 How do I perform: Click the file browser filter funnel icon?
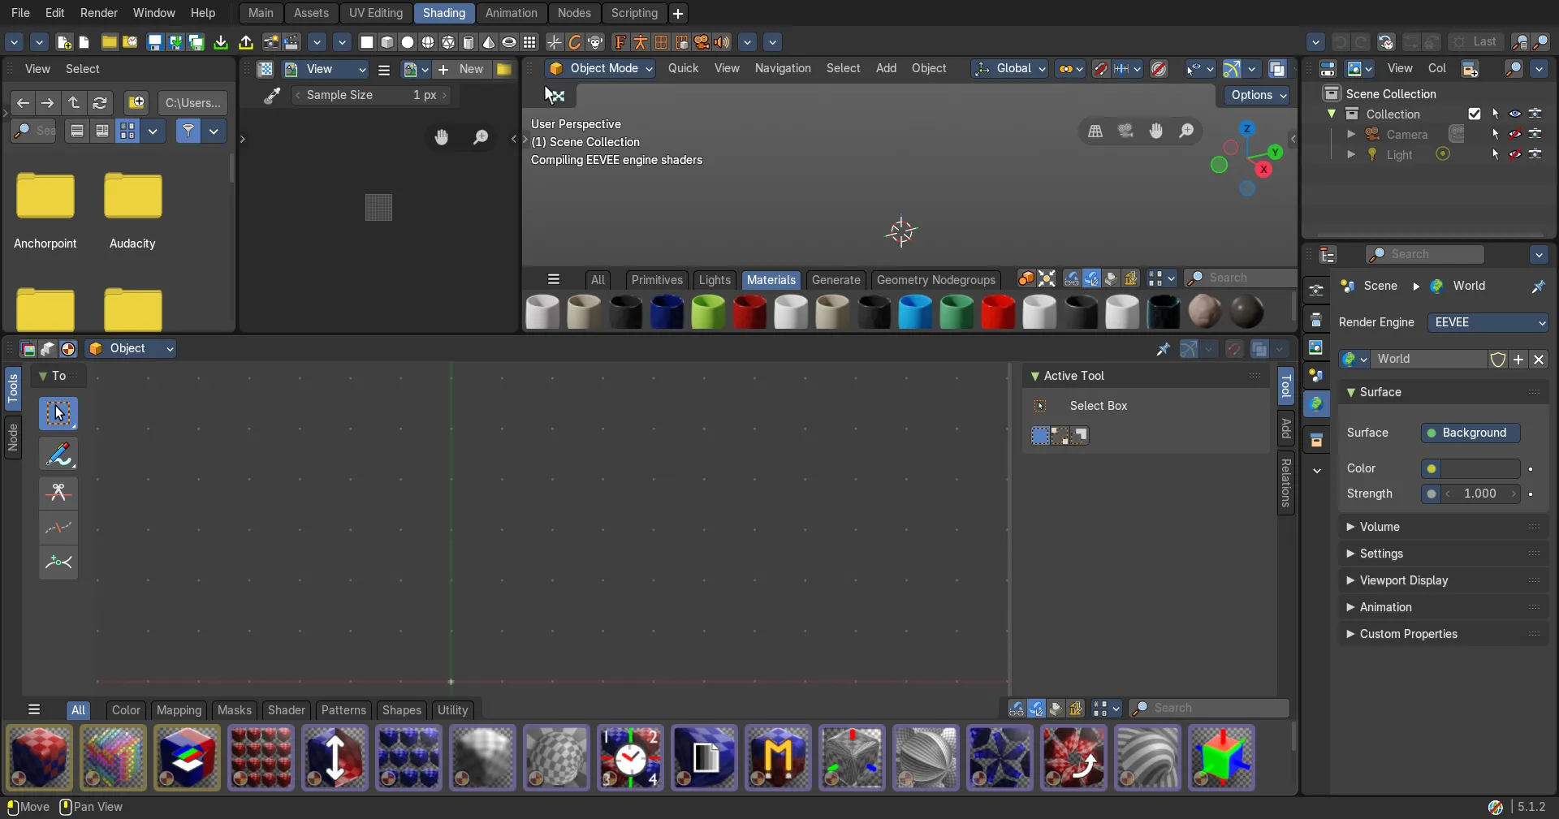[188, 131]
